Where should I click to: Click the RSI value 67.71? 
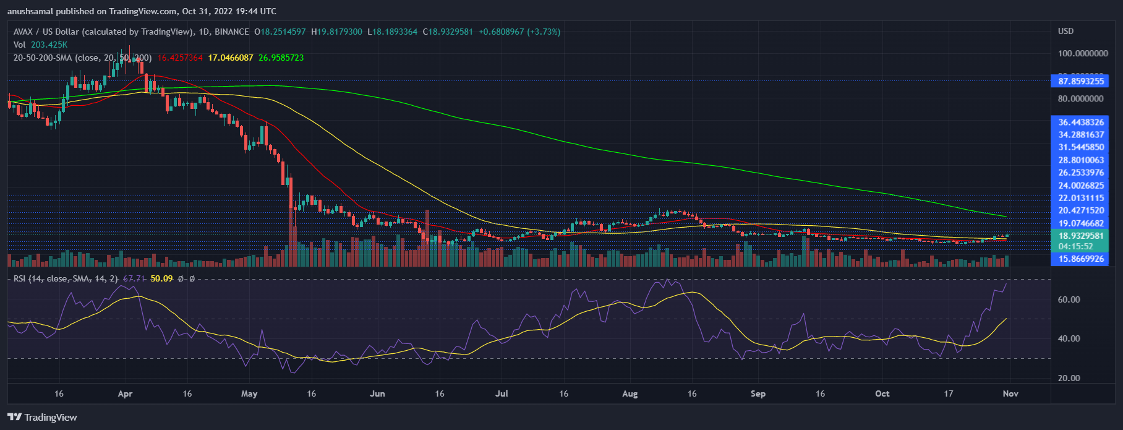coord(134,279)
